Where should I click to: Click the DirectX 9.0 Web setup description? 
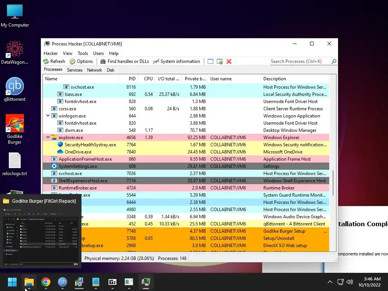tap(285, 246)
